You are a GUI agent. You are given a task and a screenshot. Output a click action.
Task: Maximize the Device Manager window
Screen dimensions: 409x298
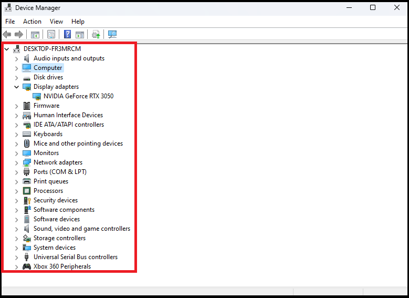pyautogui.click(x=373, y=7)
